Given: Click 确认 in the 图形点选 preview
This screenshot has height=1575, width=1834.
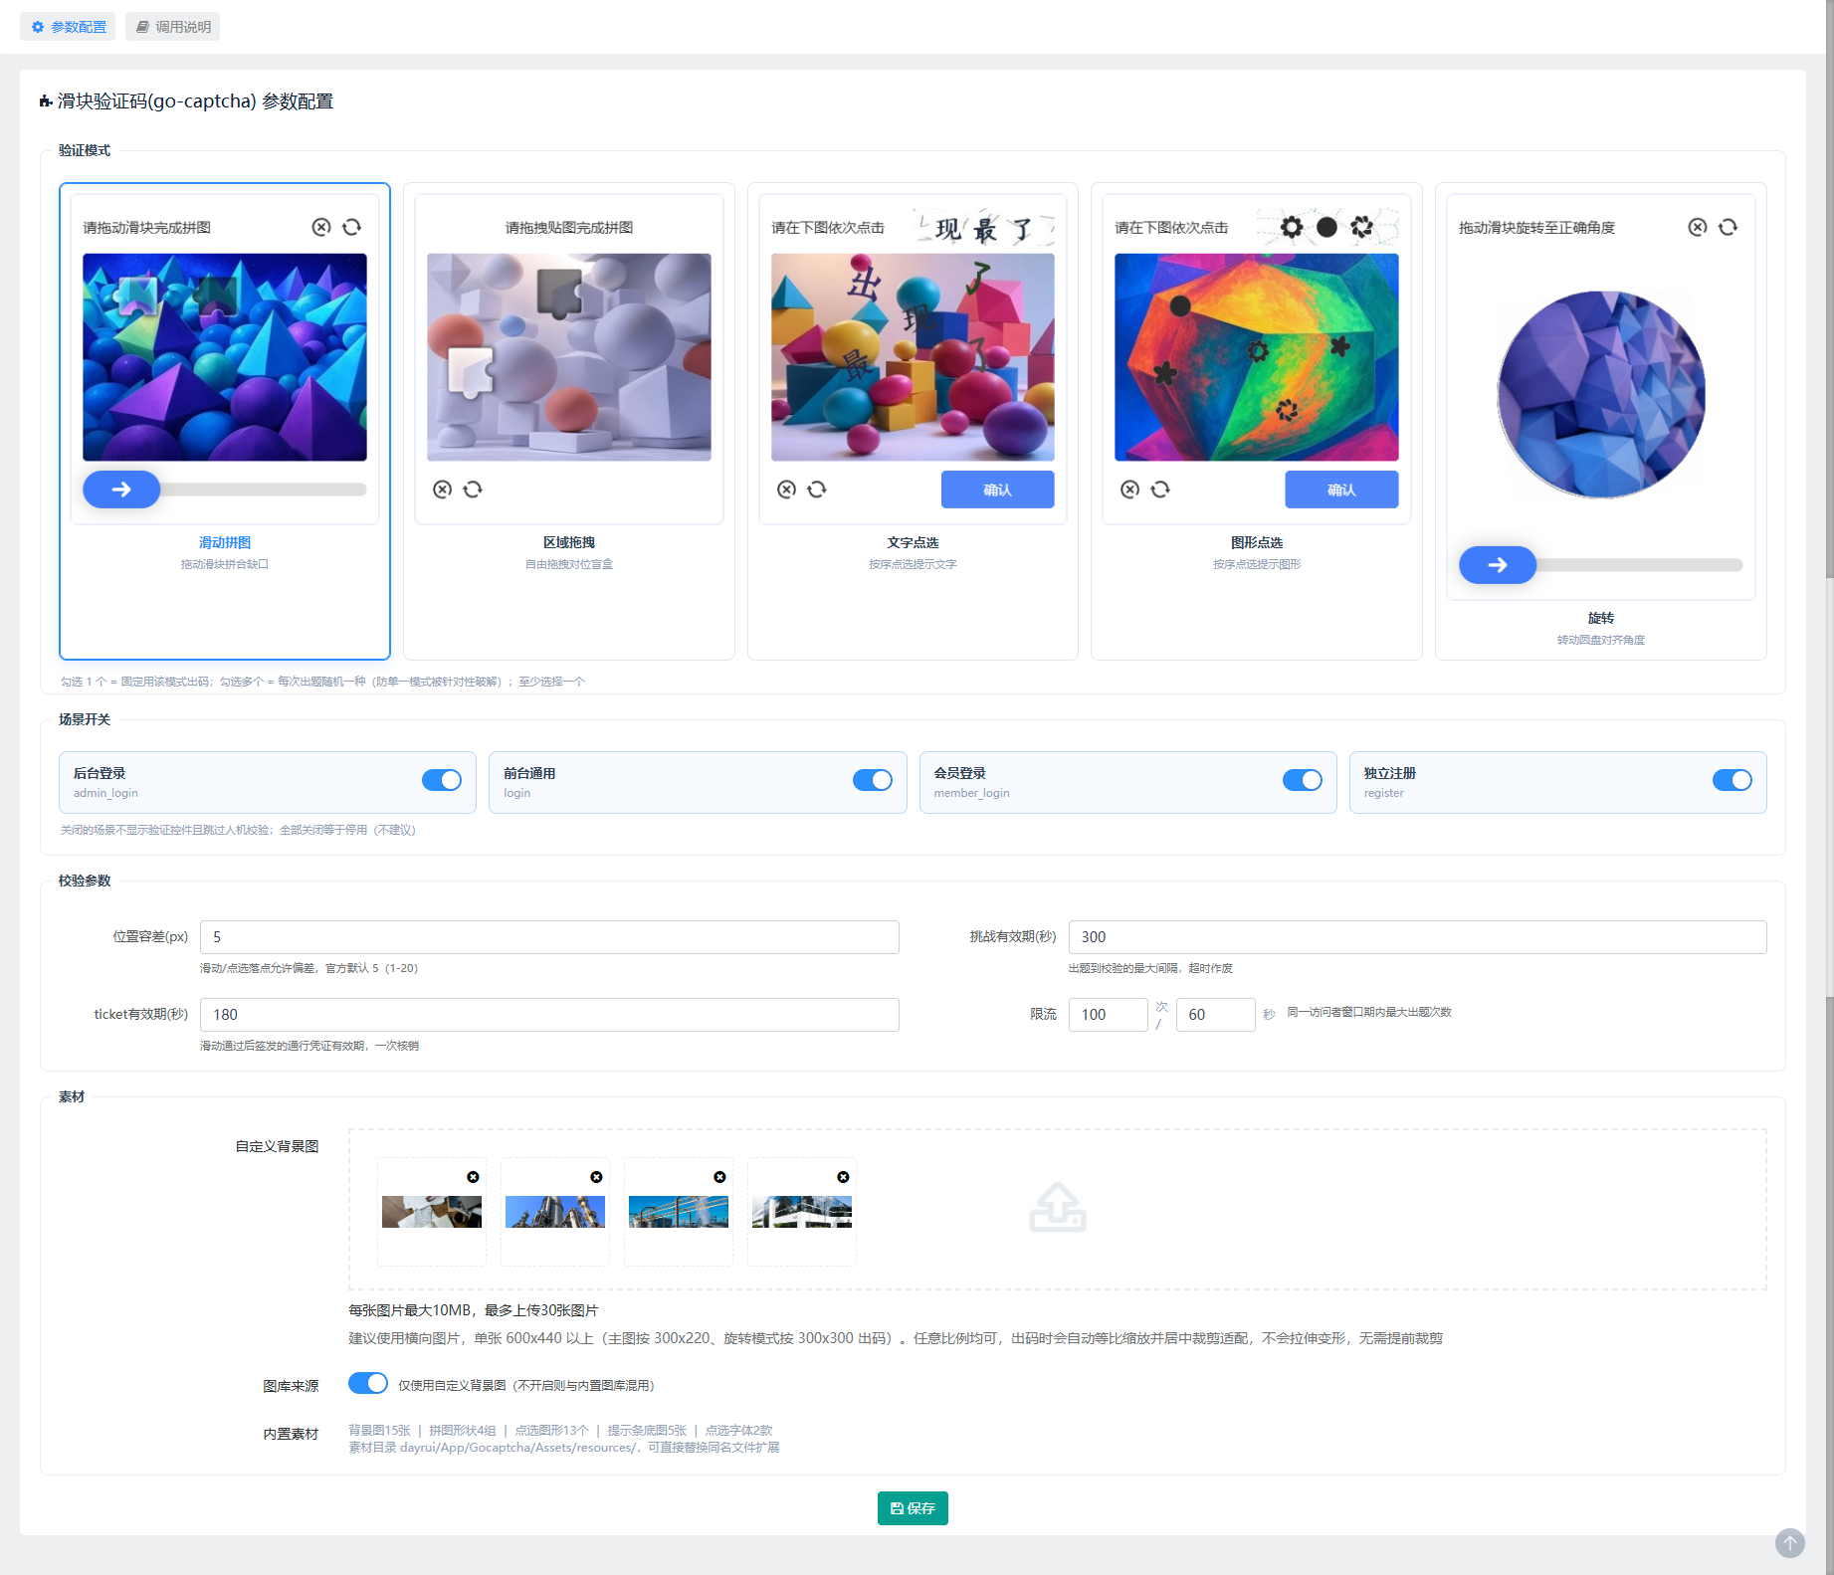Looking at the screenshot, I should point(1341,490).
